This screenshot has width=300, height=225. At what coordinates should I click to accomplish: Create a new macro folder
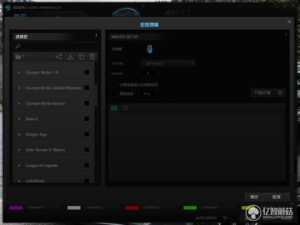click(20, 56)
